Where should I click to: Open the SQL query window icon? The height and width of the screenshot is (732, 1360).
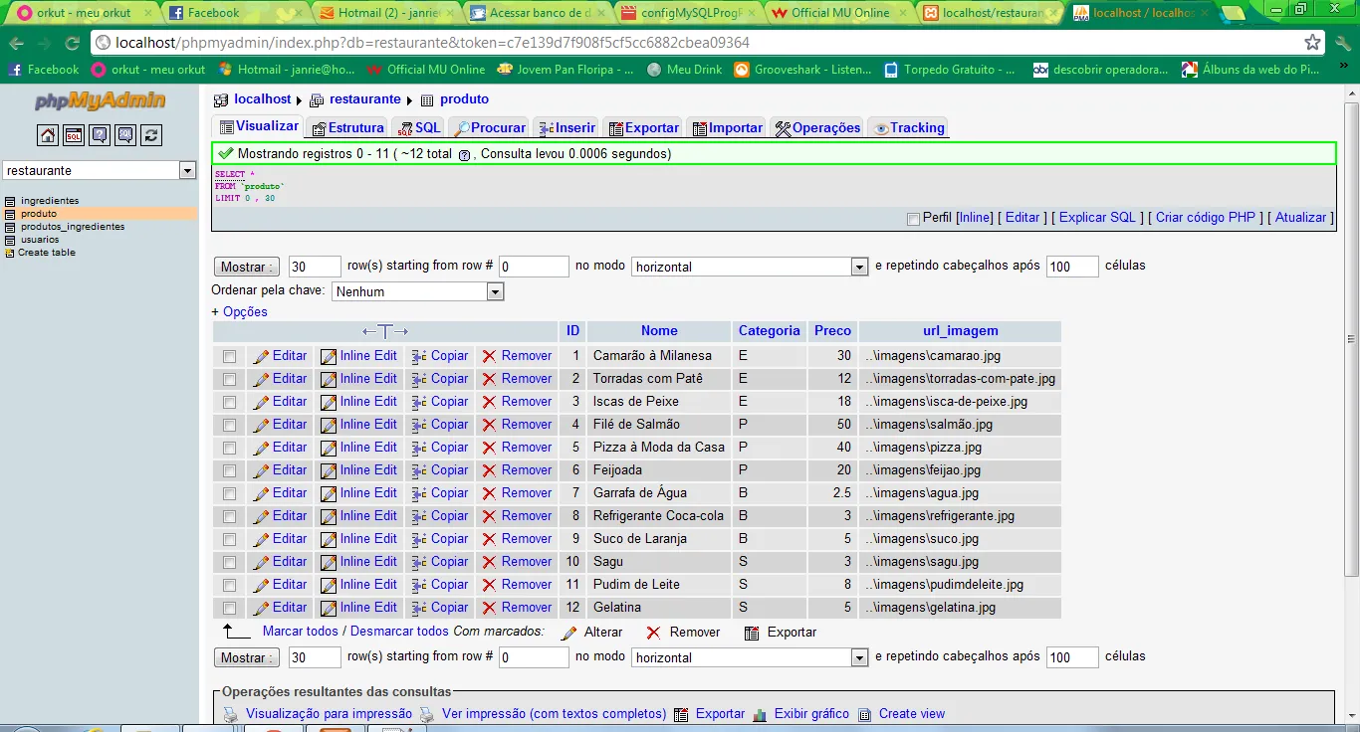74,135
